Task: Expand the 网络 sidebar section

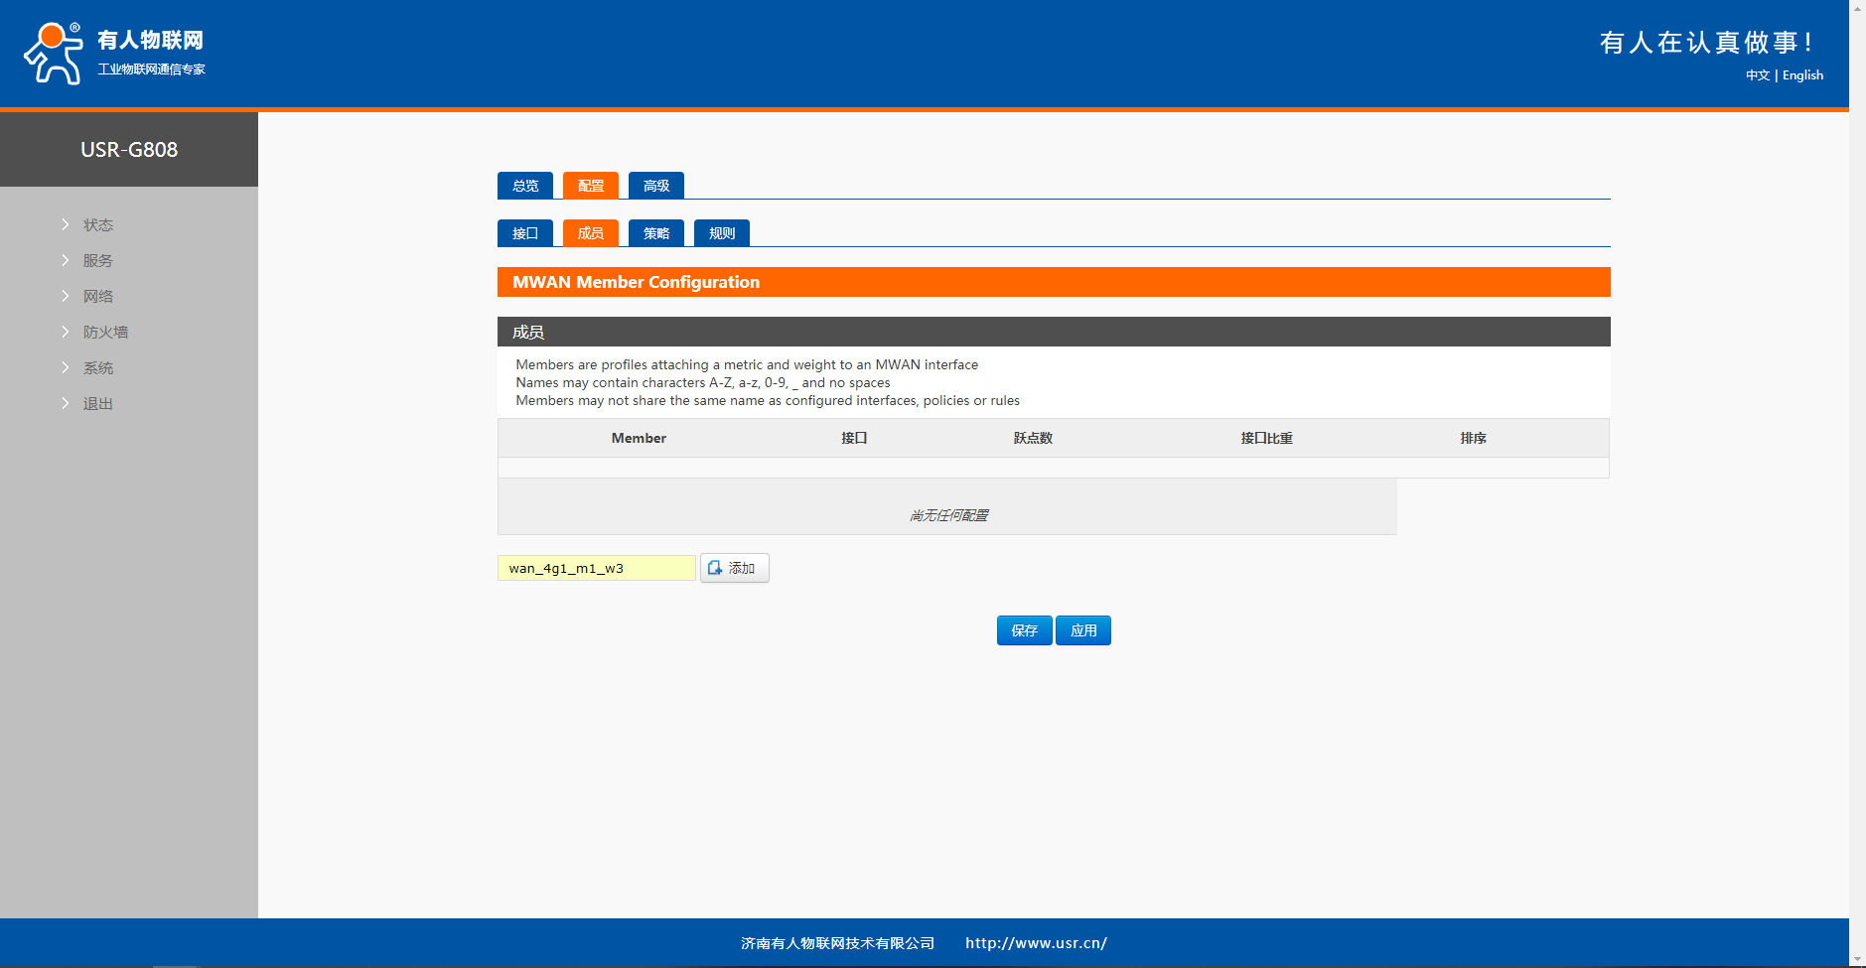Action: pos(97,297)
